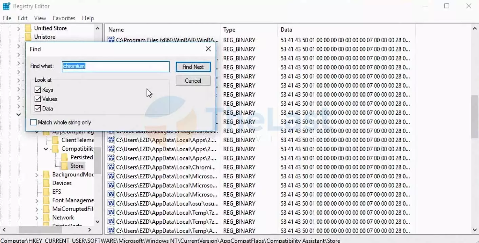Image resolution: width=479 pixels, height=243 pixels.
Task: Select the C:\Program Files (x86)\WinRAR value
Action: [167, 40]
